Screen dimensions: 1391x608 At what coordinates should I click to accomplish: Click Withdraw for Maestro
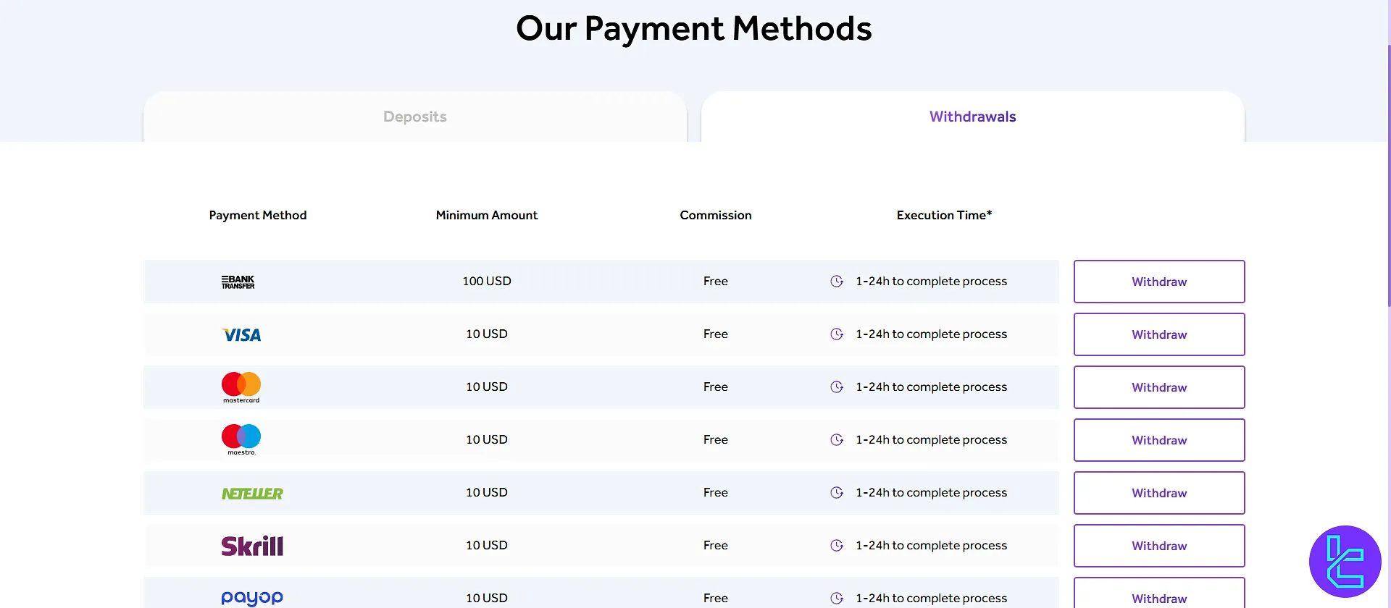(x=1159, y=440)
